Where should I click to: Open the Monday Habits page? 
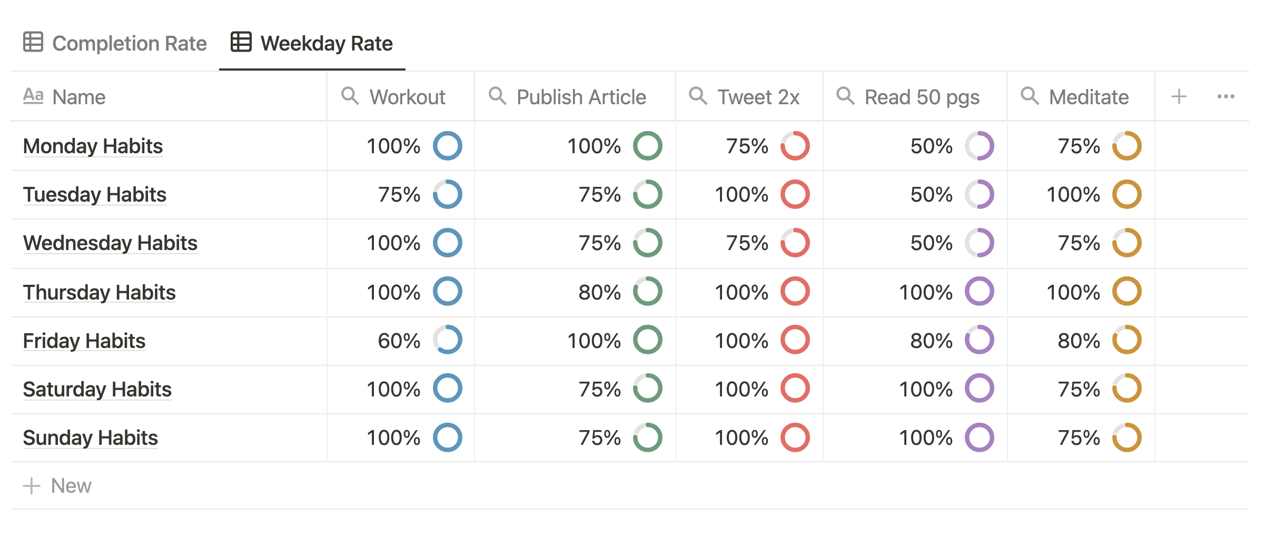(93, 146)
